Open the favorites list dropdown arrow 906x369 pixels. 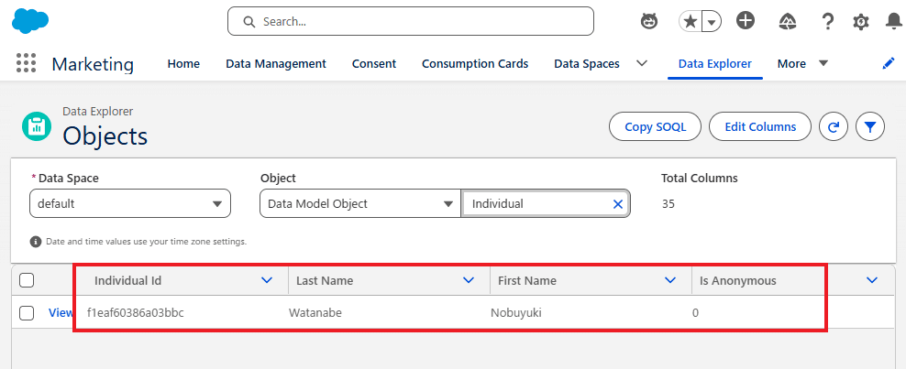coord(712,22)
